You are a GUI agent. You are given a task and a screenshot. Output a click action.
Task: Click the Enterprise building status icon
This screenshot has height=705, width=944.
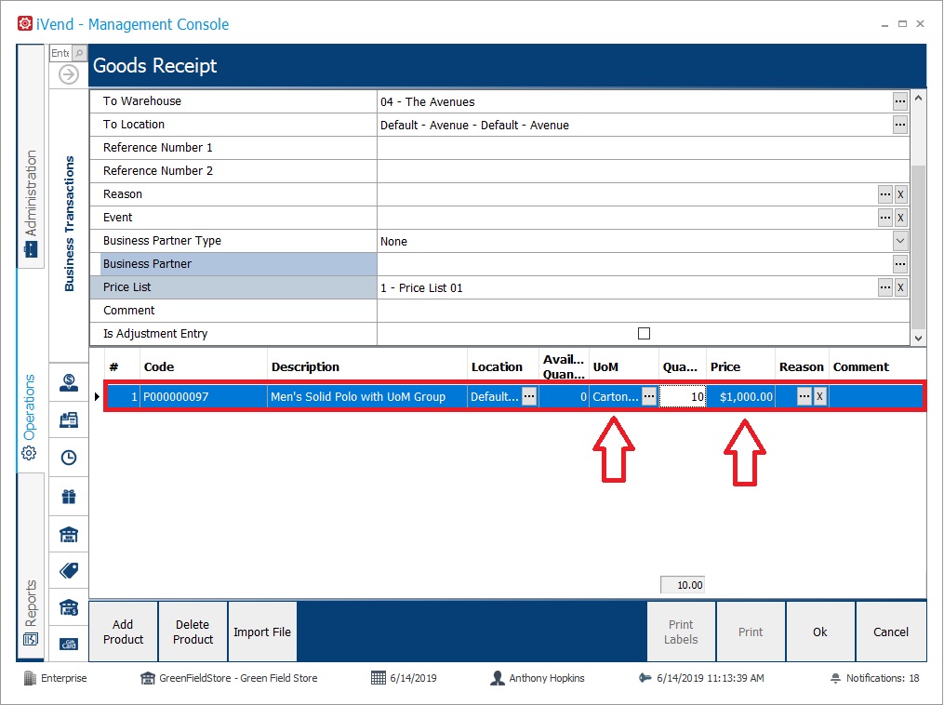30,678
